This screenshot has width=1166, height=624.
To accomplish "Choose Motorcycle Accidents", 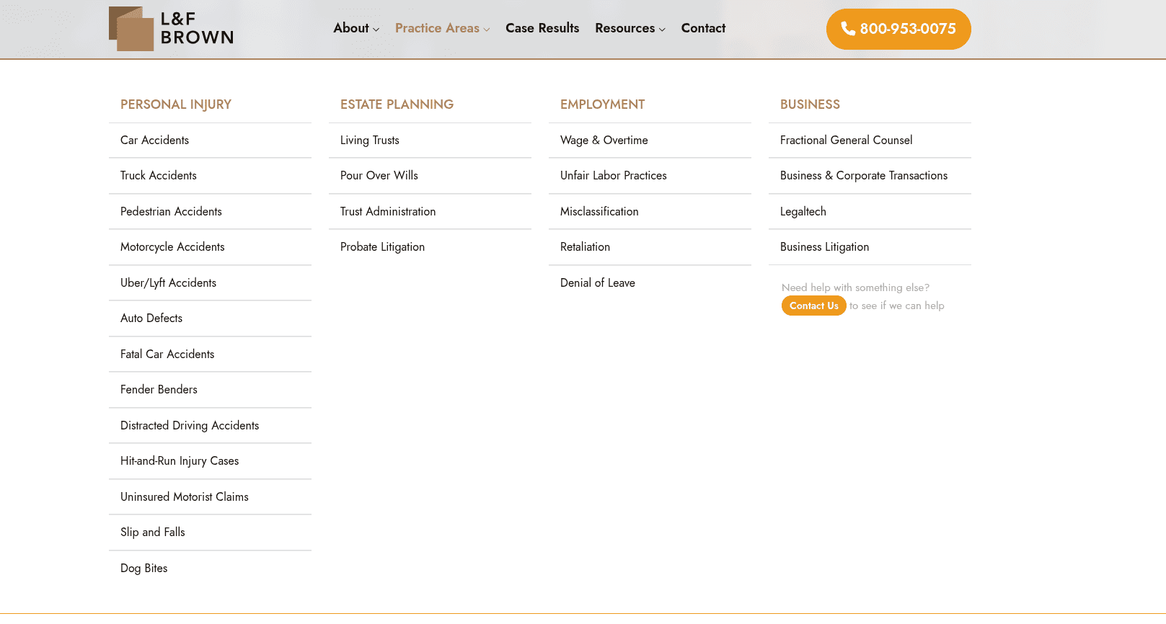I will pyautogui.click(x=210, y=247).
